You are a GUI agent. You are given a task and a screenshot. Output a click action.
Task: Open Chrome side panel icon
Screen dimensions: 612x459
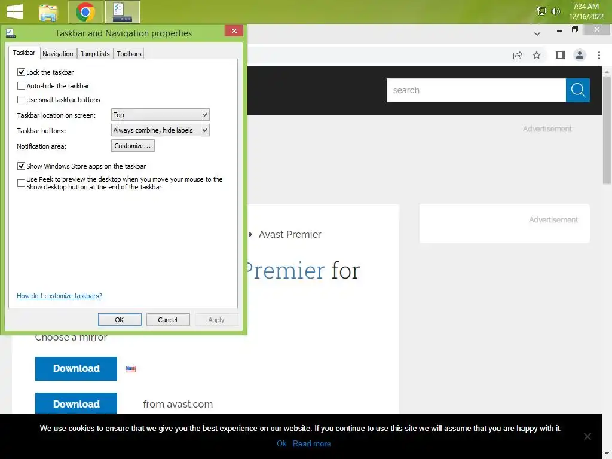(561, 55)
